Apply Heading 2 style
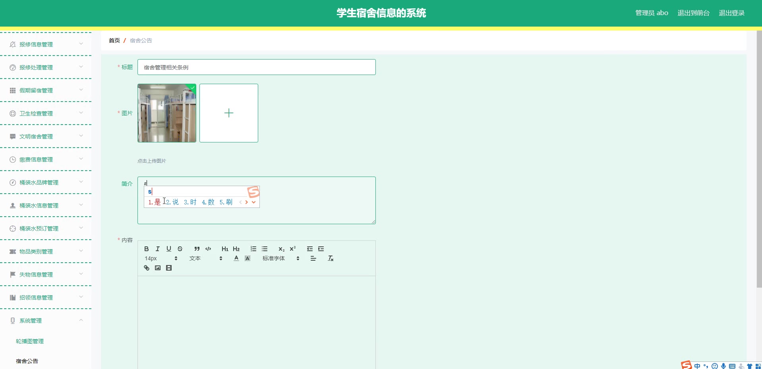 pyautogui.click(x=236, y=249)
